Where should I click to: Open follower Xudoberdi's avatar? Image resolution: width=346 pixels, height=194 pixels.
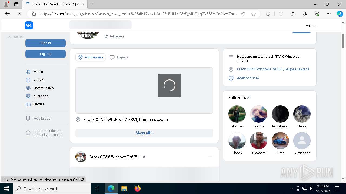pyautogui.click(x=259, y=141)
